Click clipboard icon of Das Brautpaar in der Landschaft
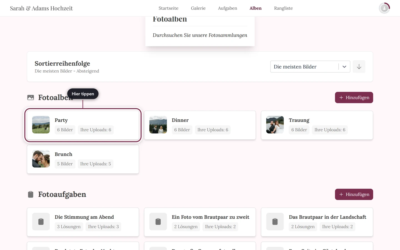 [x=275, y=222]
